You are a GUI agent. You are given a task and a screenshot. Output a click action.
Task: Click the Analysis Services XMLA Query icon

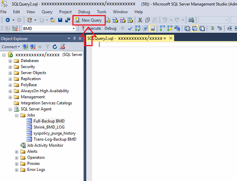pyautogui.click(x=130, y=20)
